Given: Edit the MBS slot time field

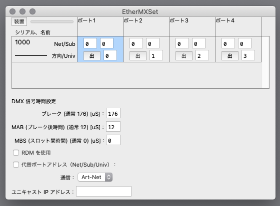Looking at the screenshot, I should click(113, 140).
